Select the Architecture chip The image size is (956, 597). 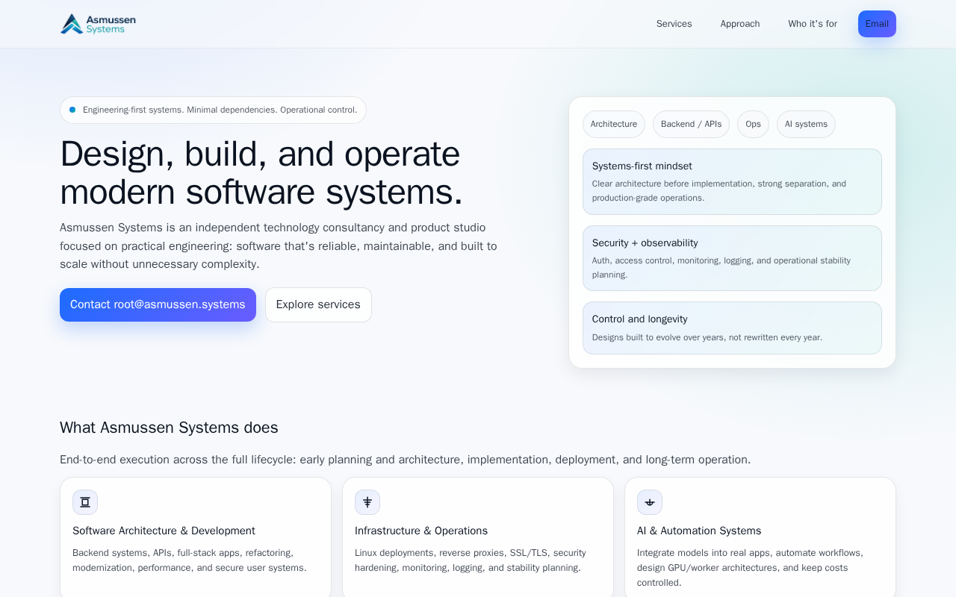pos(614,124)
